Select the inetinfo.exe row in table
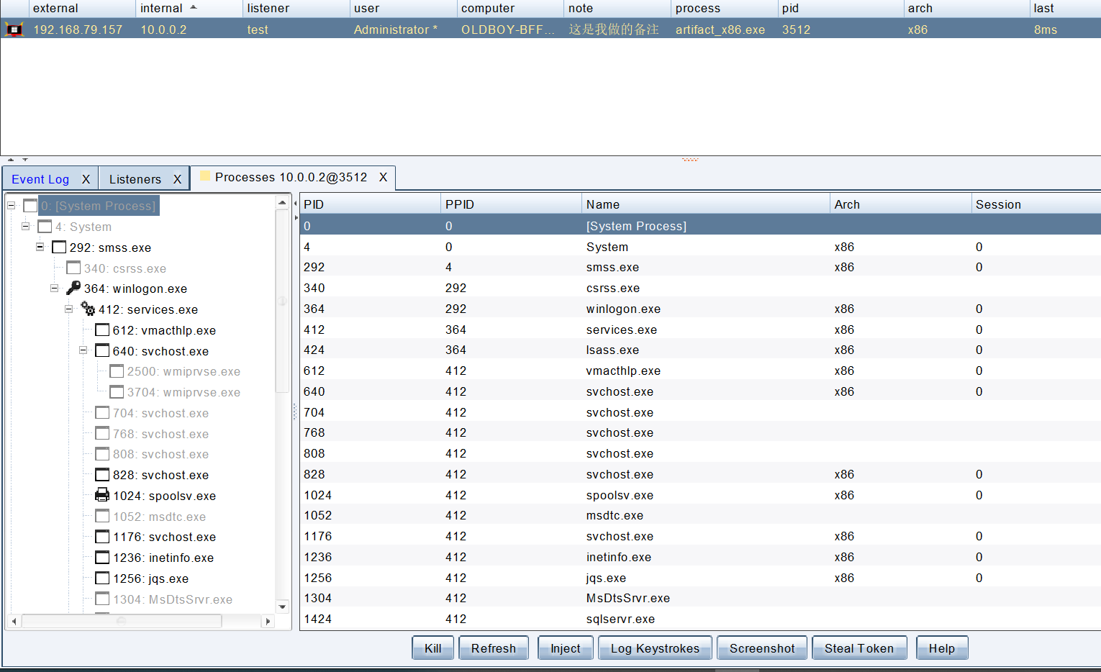The width and height of the screenshot is (1101, 672). pos(700,557)
